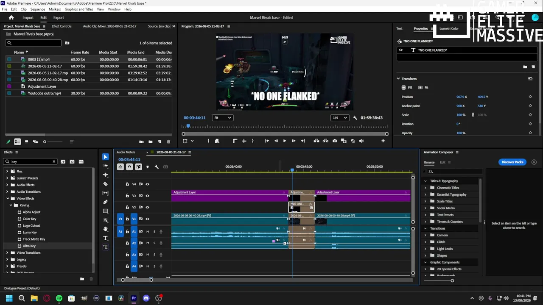Add a marker in the timeline

tap(148, 167)
